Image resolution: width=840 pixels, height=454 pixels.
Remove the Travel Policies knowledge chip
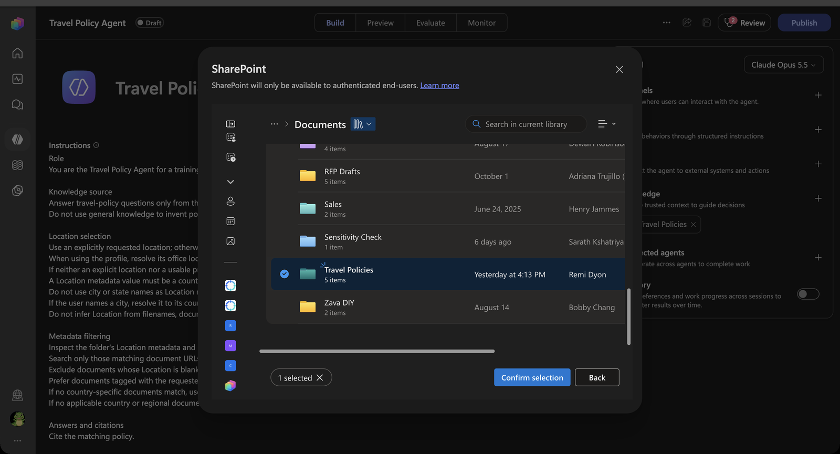pyautogui.click(x=694, y=225)
